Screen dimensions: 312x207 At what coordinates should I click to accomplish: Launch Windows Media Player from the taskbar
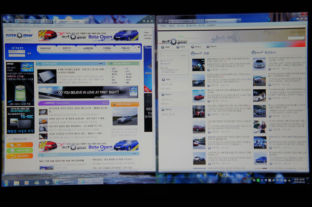[27, 183]
